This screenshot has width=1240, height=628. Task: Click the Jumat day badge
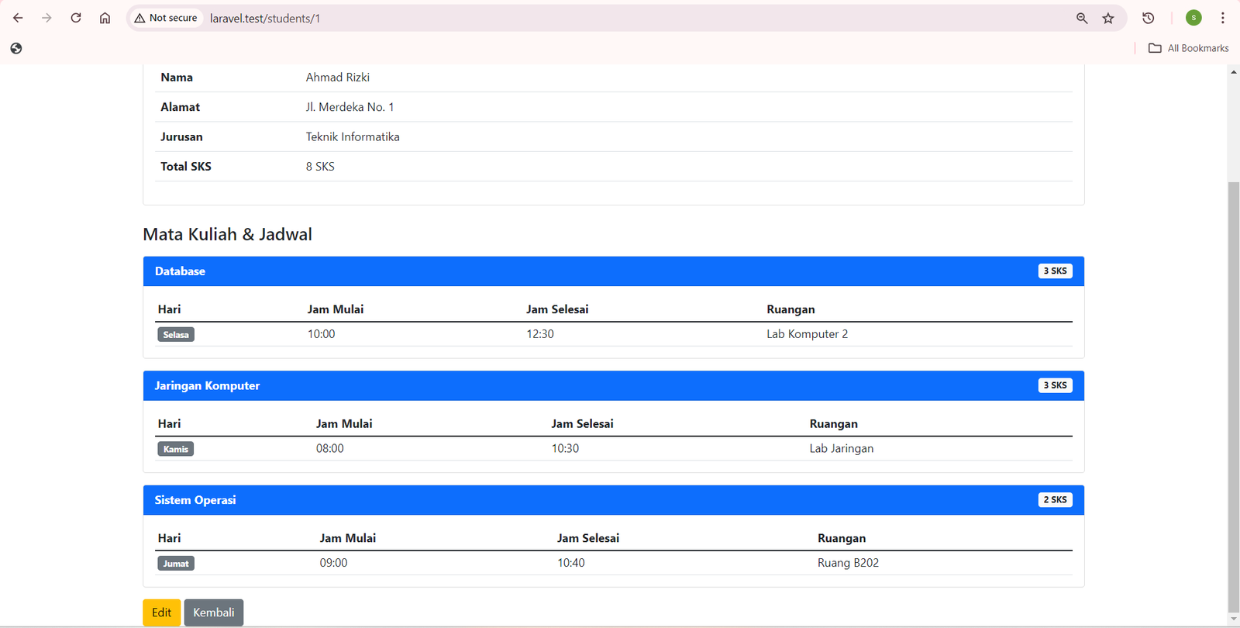click(176, 564)
